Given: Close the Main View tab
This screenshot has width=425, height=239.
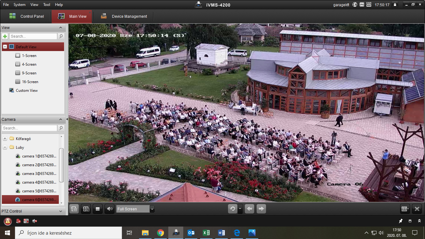Looking at the screenshot, I should [x=90, y=12].
